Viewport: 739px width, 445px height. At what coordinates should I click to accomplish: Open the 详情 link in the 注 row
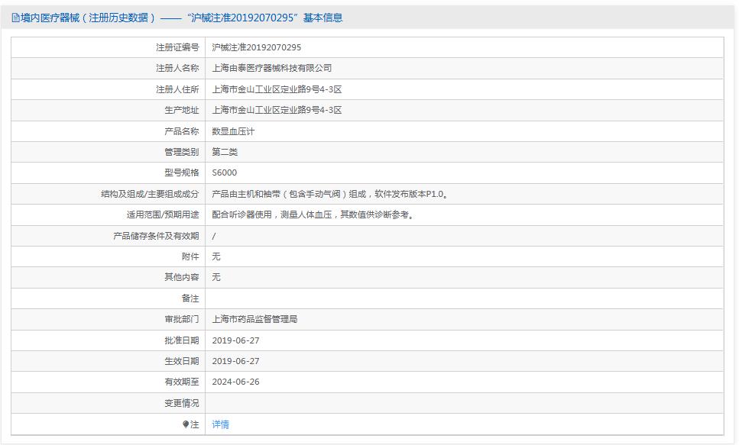click(x=219, y=424)
